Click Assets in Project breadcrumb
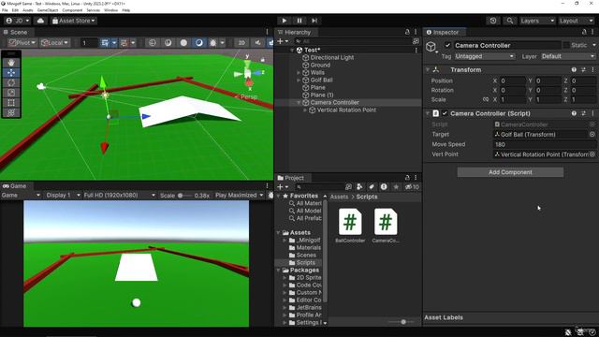599x337 pixels. coord(339,197)
